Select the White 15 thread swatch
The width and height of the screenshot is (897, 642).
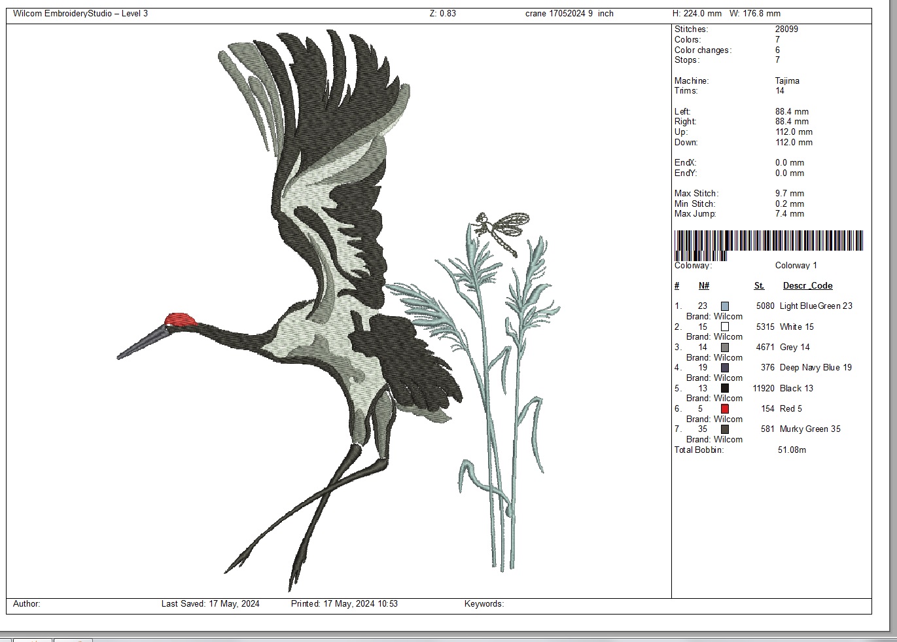pyautogui.click(x=725, y=327)
